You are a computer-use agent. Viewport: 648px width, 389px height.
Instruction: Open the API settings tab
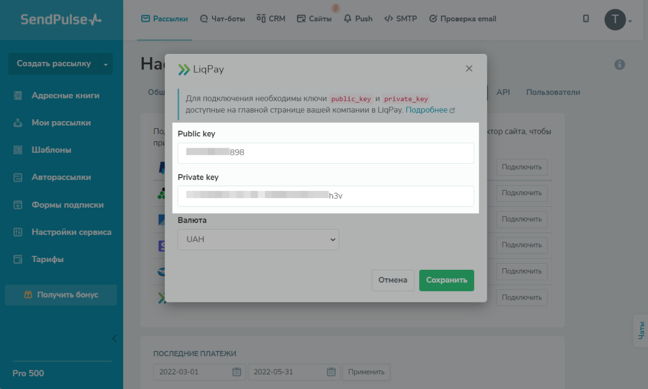coord(503,92)
